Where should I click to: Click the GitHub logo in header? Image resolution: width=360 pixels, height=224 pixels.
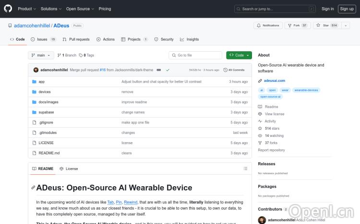(8, 9)
